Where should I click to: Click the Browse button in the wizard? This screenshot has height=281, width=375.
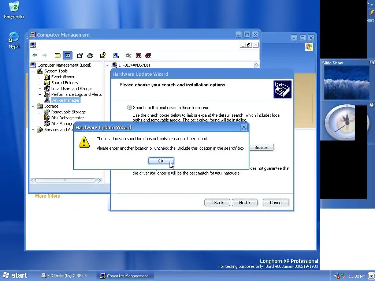coord(261,147)
